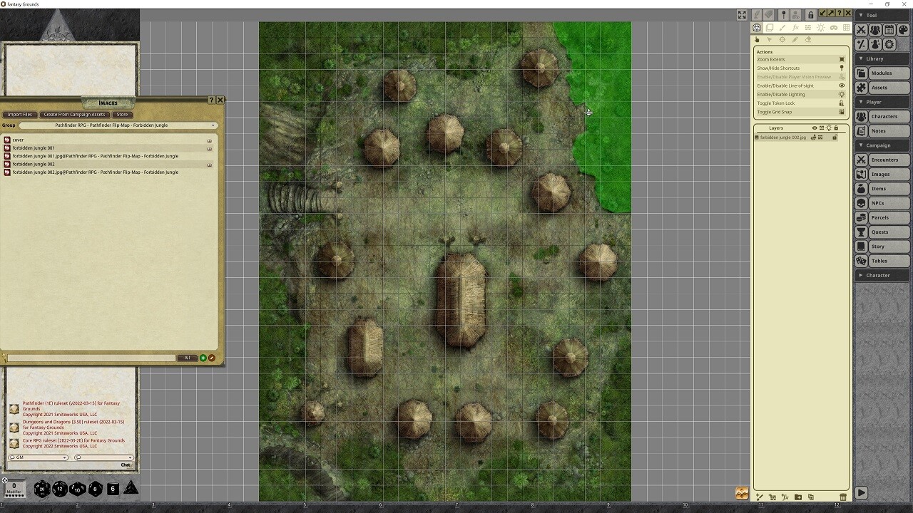This screenshot has width=913, height=513.
Task: Open lighting settings with the light bulb icon
Action: click(x=822, y=28)
